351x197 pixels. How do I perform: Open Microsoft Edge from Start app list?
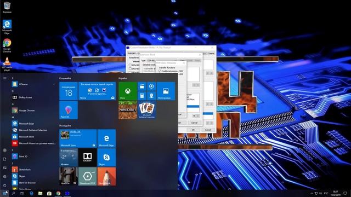pos(33,124)
